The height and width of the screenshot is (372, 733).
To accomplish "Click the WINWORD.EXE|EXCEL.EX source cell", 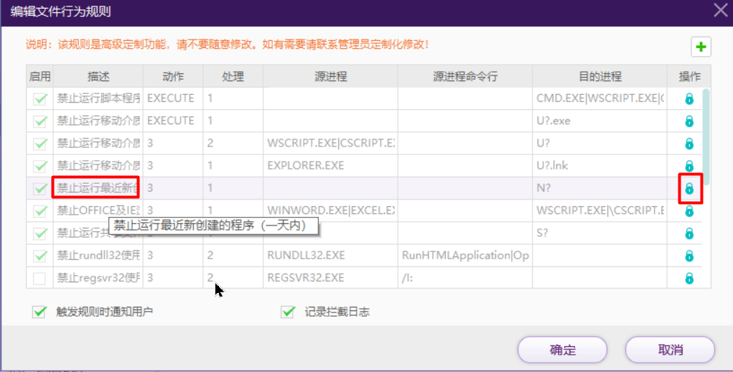I will pos(330,210).
